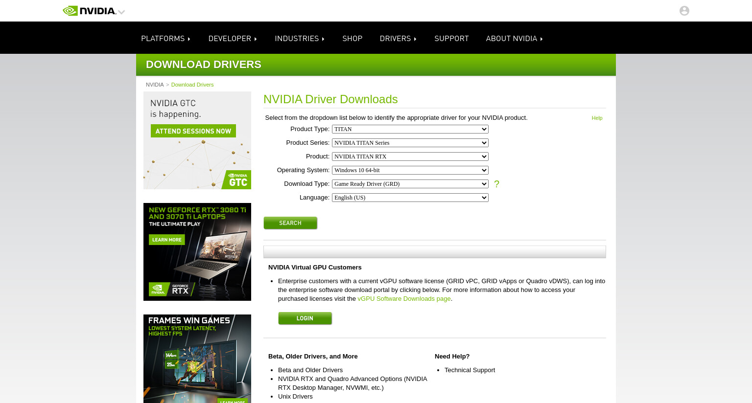752x403 pixels.
Task: Open the Industries menu
Action: click(300, 39)
